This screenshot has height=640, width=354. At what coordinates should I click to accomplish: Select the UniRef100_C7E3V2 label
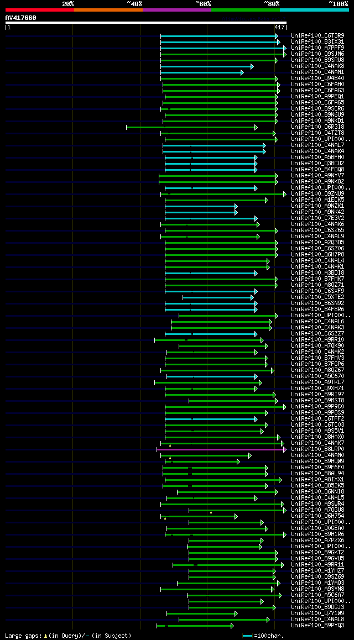(x=317, y=218)
